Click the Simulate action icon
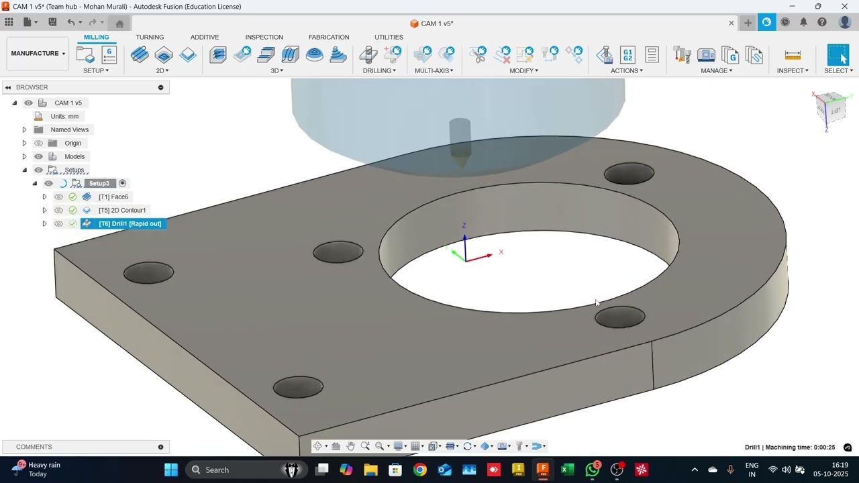 pyautogui.click(x=604, y=55)
